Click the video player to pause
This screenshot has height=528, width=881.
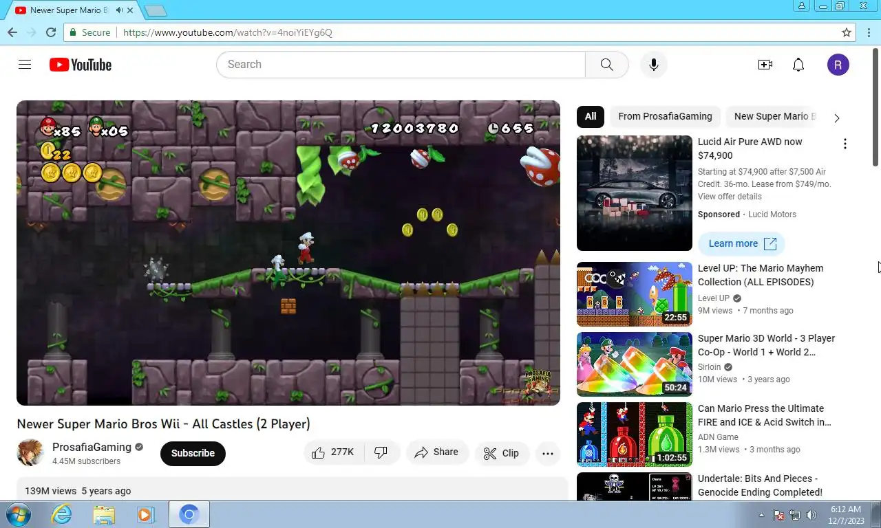(288, 253)
